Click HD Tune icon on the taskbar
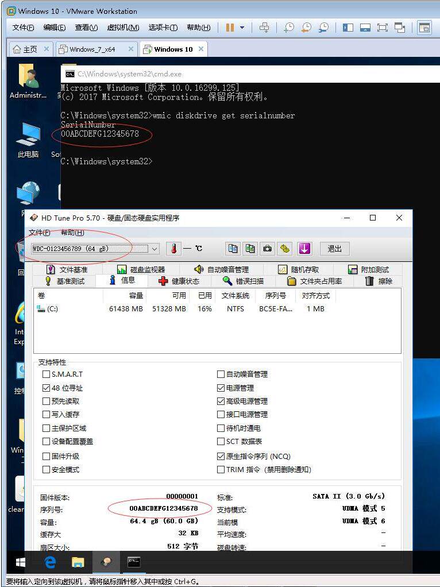The width and height of the screenshot is (440, 587). pyautogui.click(x=106, y=562)
